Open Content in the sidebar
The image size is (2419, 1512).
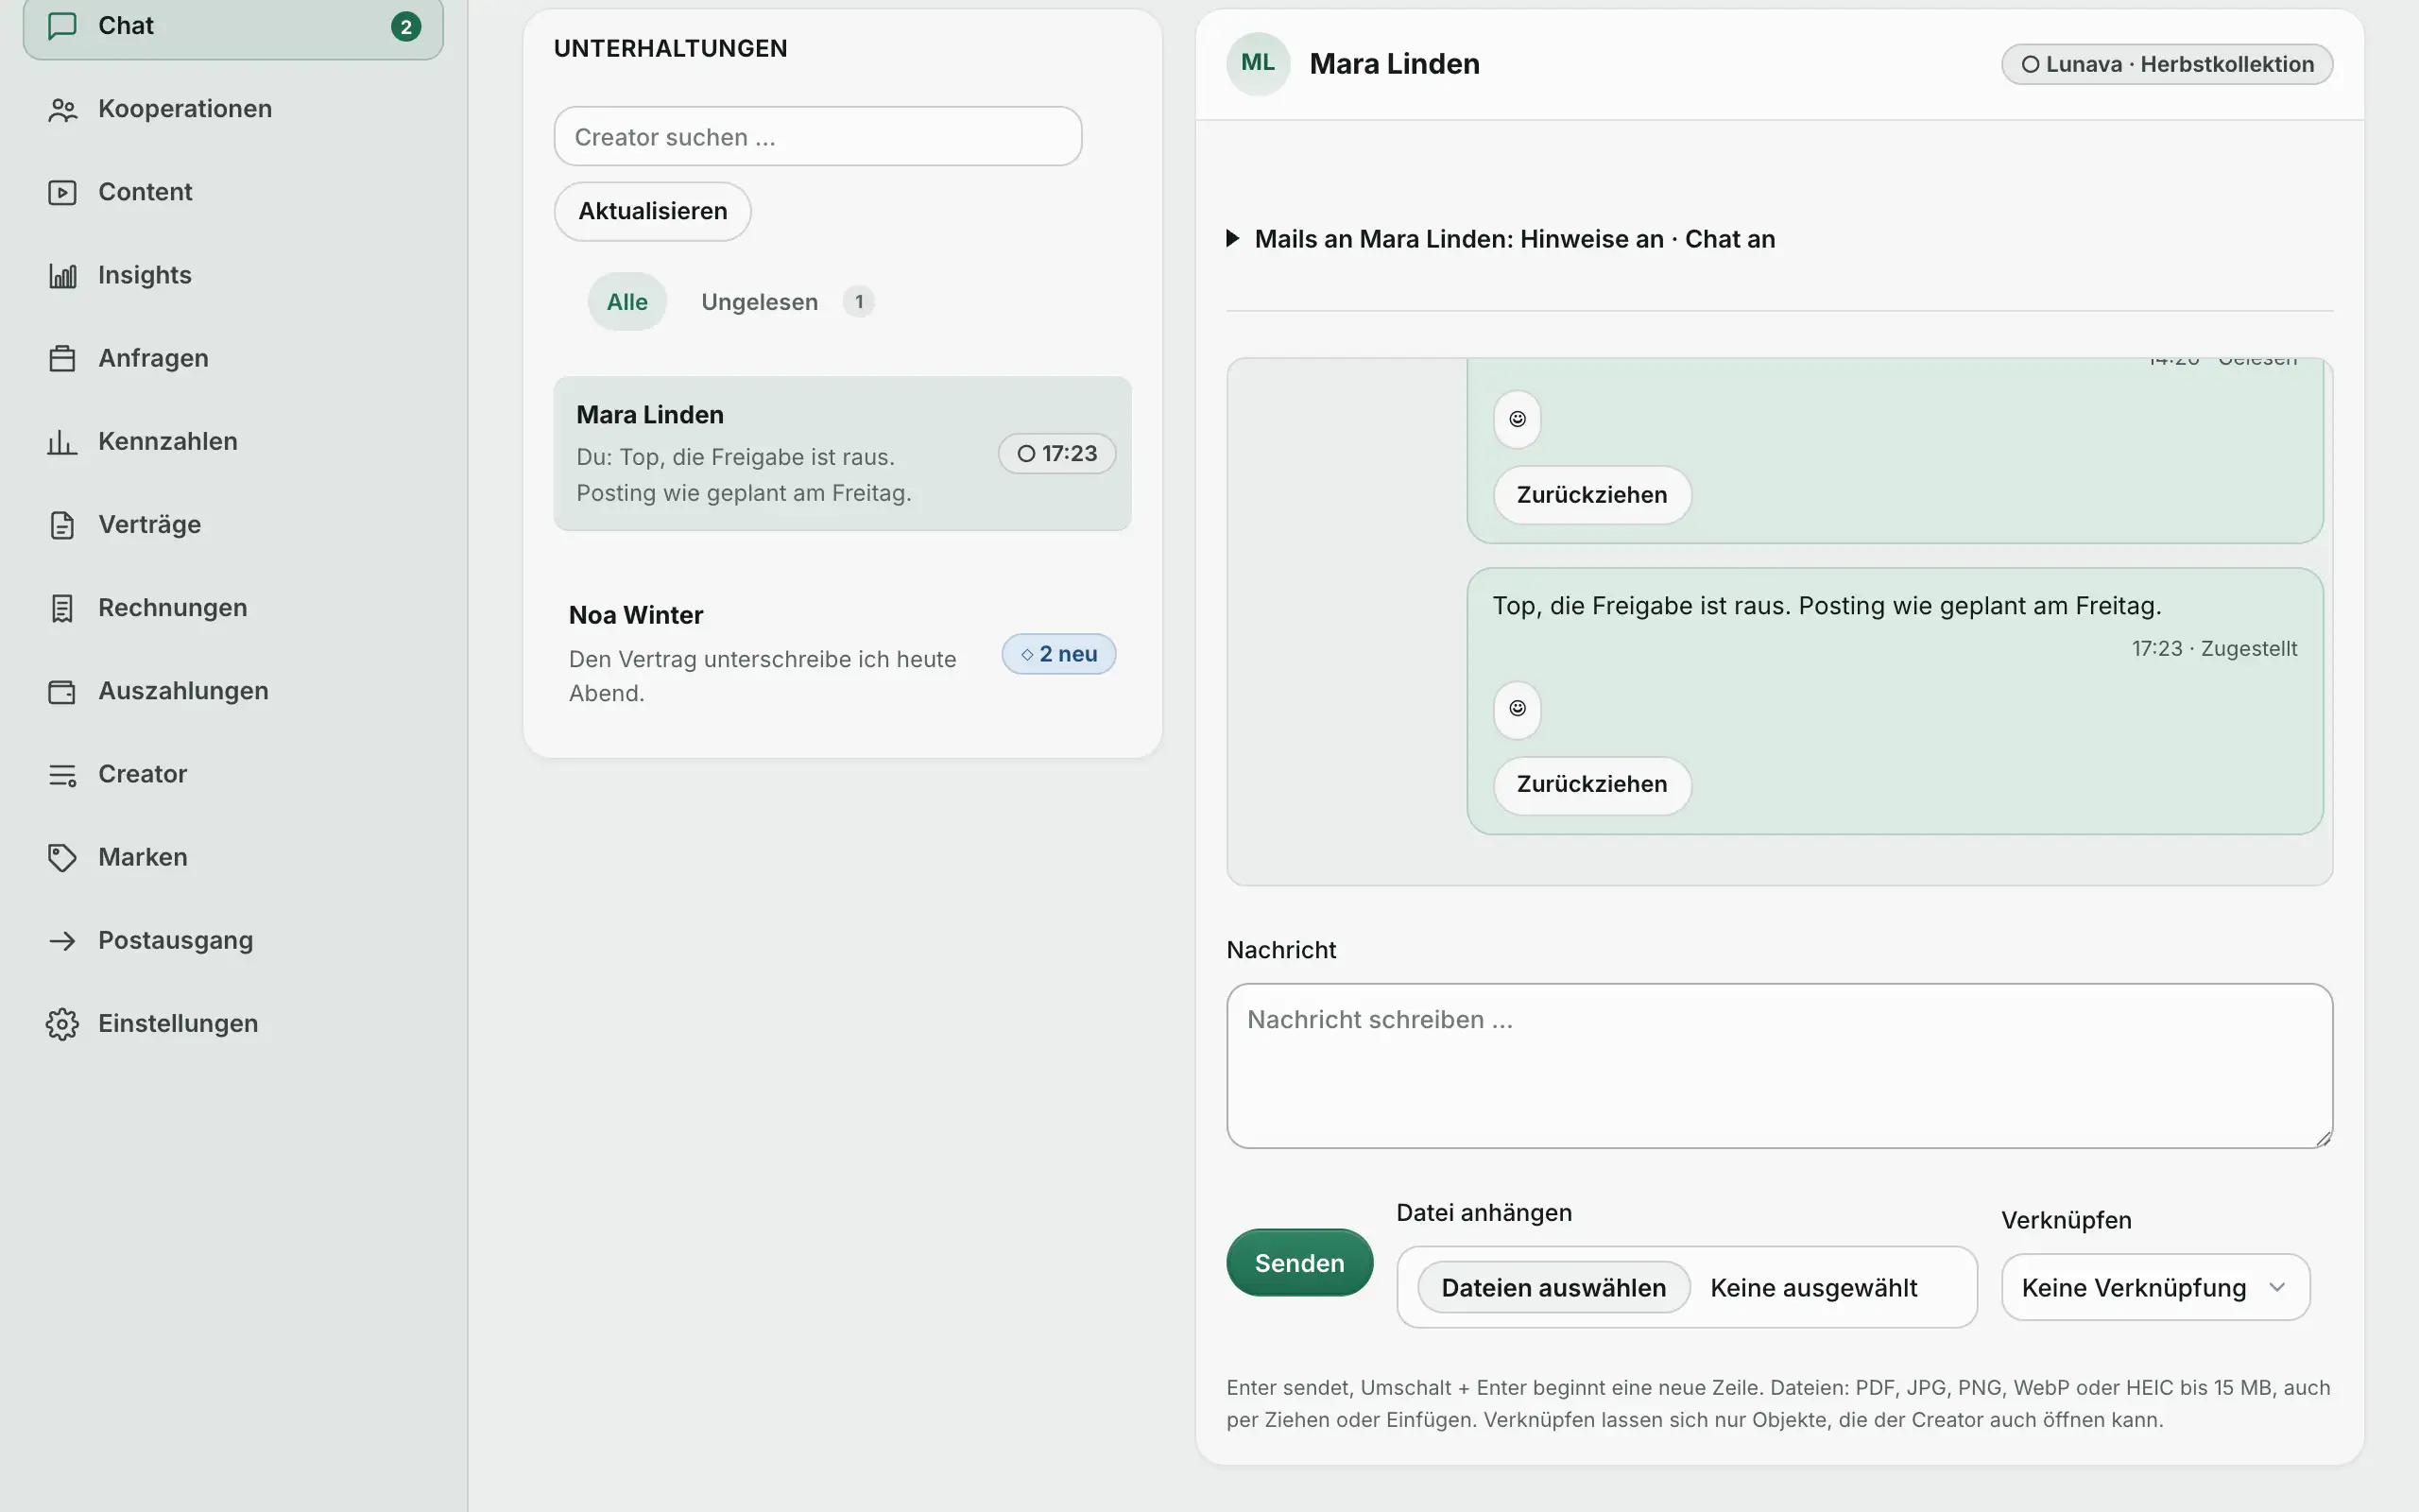click(232, 192)
